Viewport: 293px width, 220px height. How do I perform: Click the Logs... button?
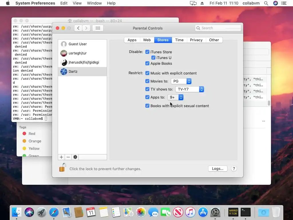(x=218, y=168)
